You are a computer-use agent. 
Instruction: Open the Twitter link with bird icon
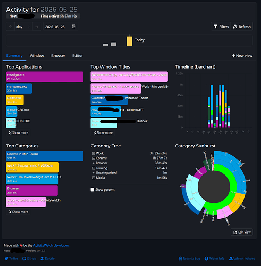(x=11, y=259)
